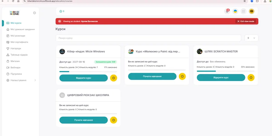This screenshot has width=272, height=136.
Task: Reload the page in the browser
Action: click(x=13, y=1)
